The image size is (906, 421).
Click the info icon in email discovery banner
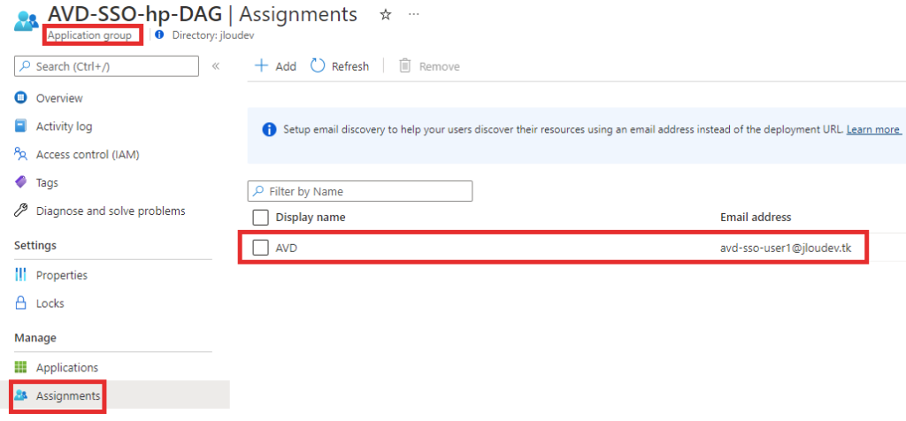click(x=269, y=129)
